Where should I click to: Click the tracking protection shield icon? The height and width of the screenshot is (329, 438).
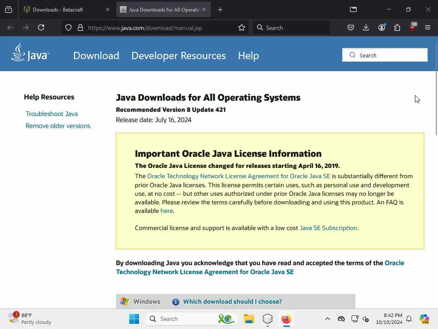point(68,27)
